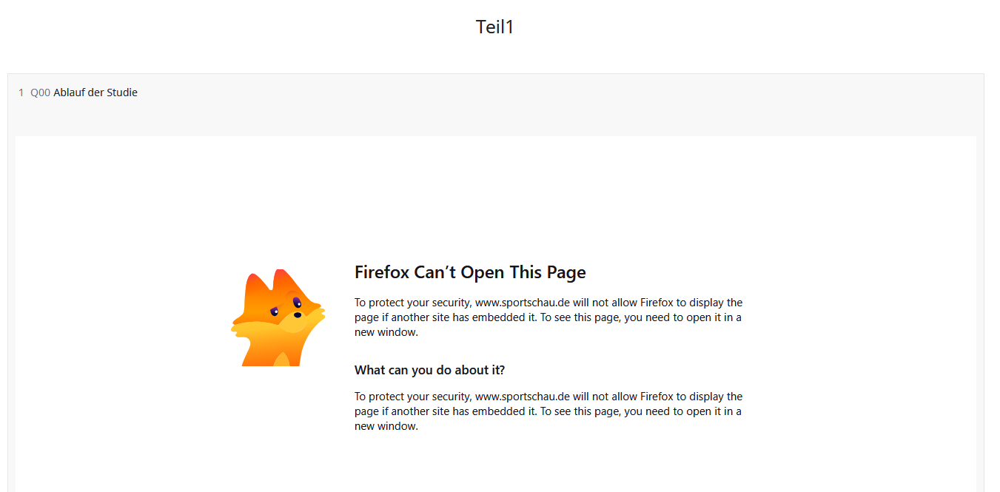Click the Q00 question code
This screenshot has width=1000, height=492.
click(40, 92)
